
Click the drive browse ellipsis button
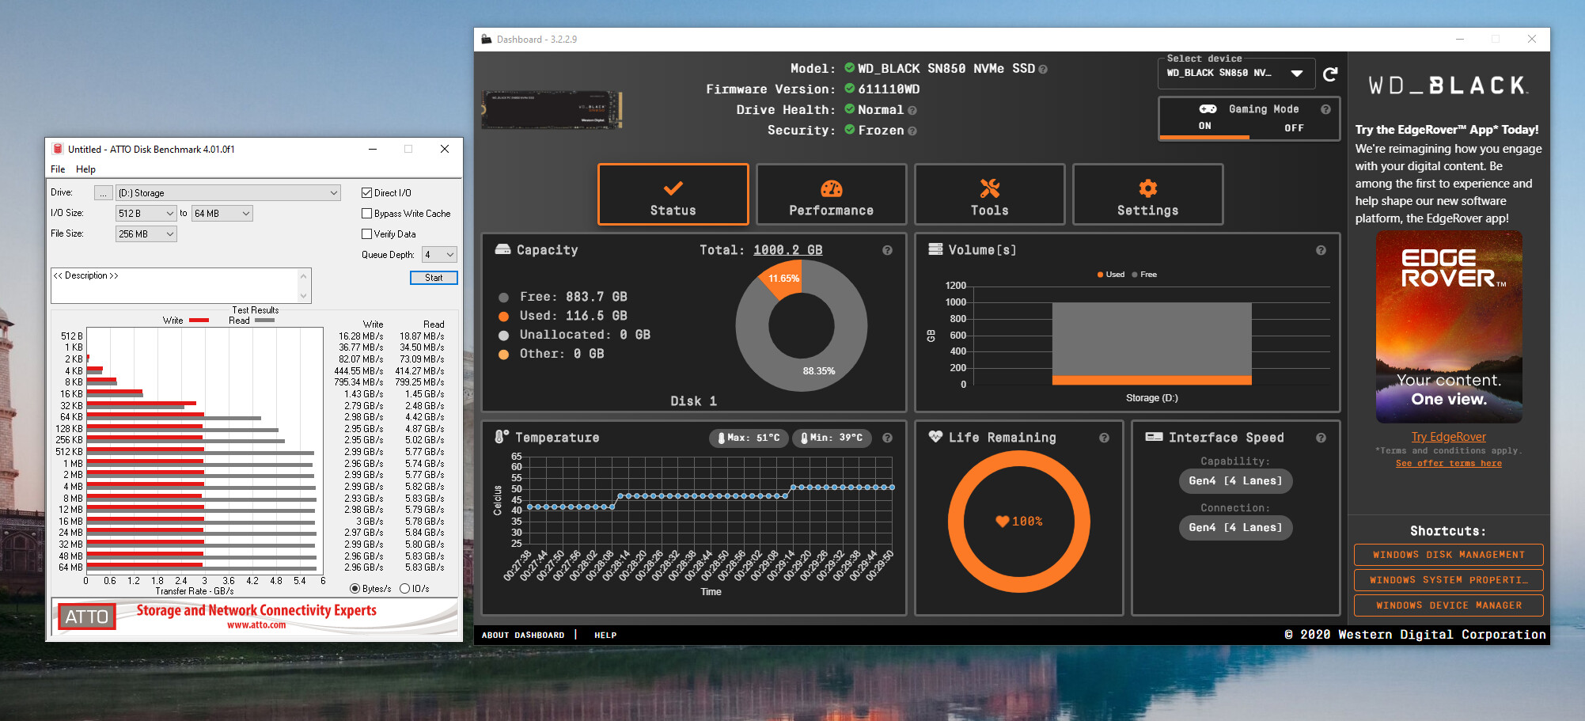coord(103,192)
